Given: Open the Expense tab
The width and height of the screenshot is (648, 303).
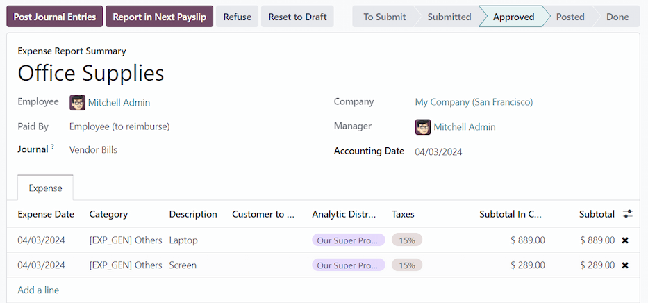Looking at the screenshot, I should click(x=45, y=188).
